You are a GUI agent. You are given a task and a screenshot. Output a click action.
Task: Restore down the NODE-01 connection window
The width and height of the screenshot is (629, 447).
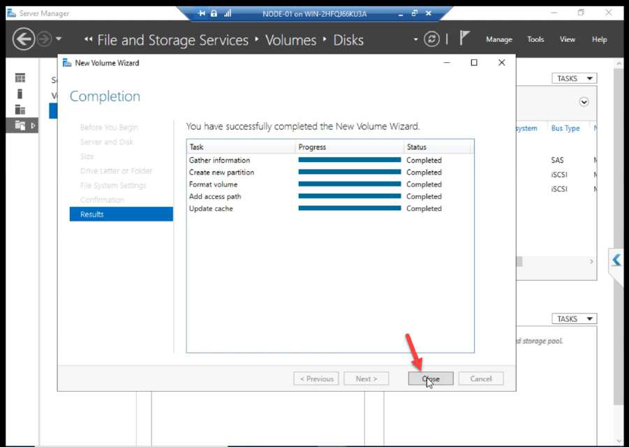point(415,13)
